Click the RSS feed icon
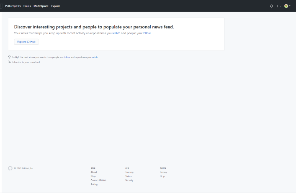This screenshot has width=296, height=193. [x=9, y=62]
